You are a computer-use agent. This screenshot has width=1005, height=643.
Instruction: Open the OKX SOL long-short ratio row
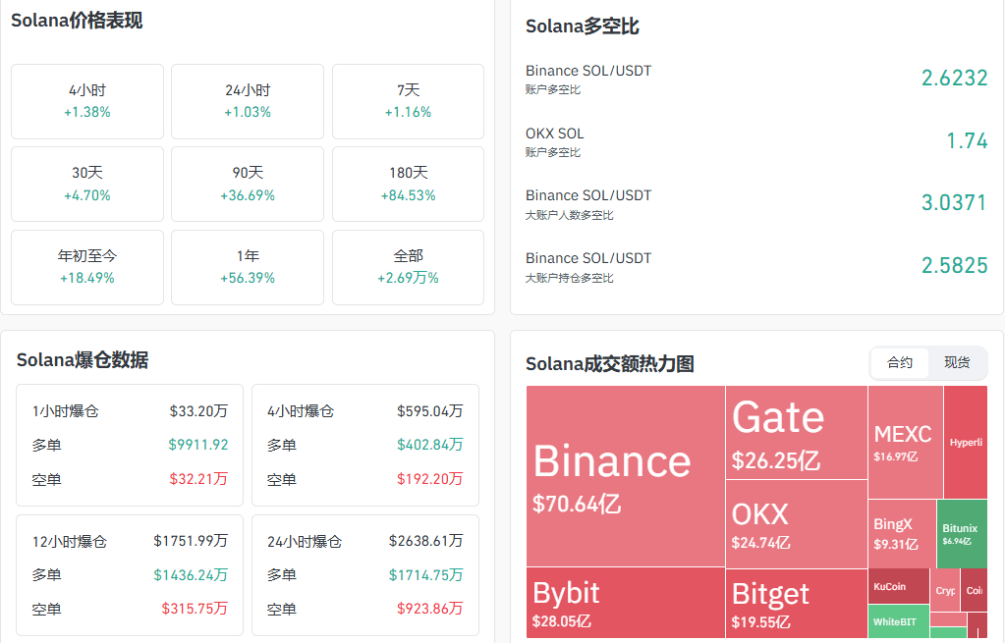pyautogui.click(x=756, y=141)
